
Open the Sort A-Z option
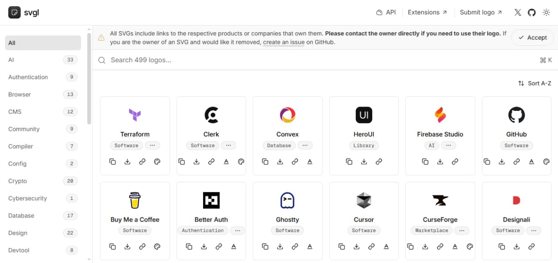pyautogui.click(x=534, y=83)
